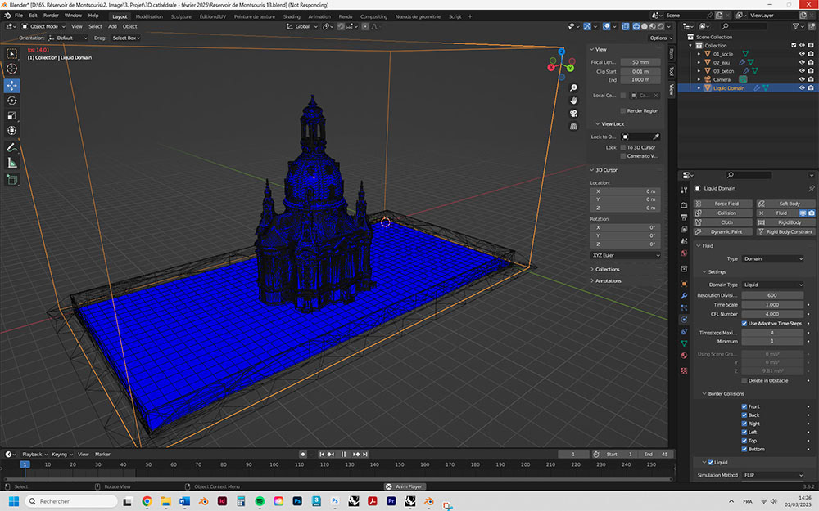Uncheck Bottom border collision
This screenshot has height=511, width=819.
pos(744,449)
